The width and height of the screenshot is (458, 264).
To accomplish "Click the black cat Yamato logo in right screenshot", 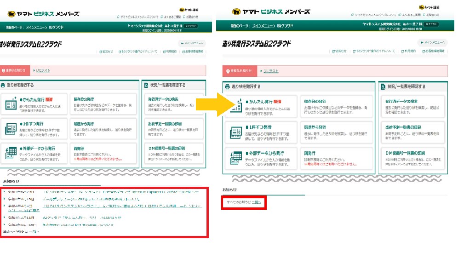I will 236,11.
